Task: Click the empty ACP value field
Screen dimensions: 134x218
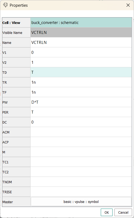Action: [x=81, y=142]
